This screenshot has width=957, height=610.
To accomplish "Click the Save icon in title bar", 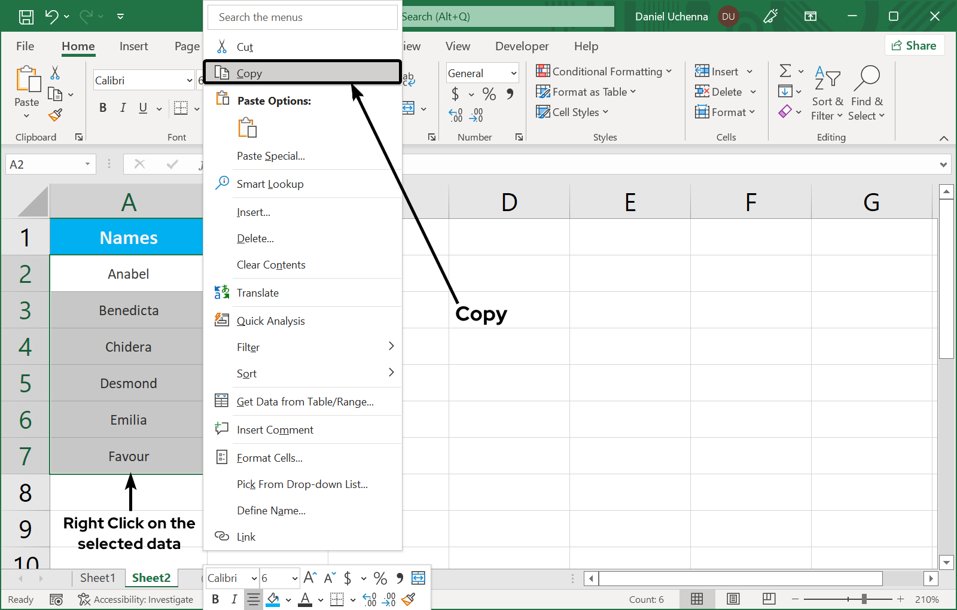I will (x=26, y=17).
